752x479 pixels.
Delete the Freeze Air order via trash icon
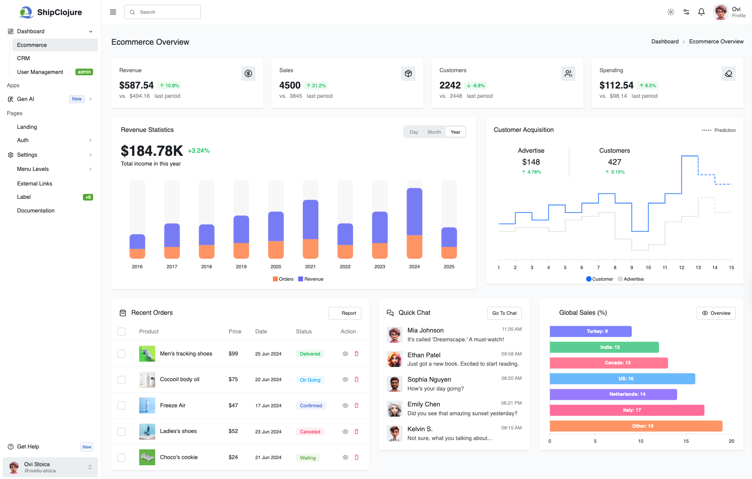pos(356,405)
